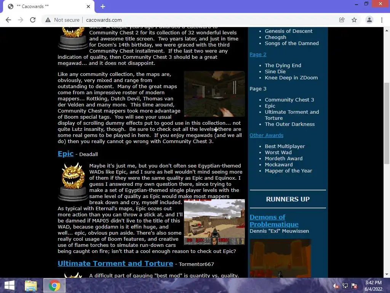Open the network status tray icon

pyautogui.click(x=345, y=286)
